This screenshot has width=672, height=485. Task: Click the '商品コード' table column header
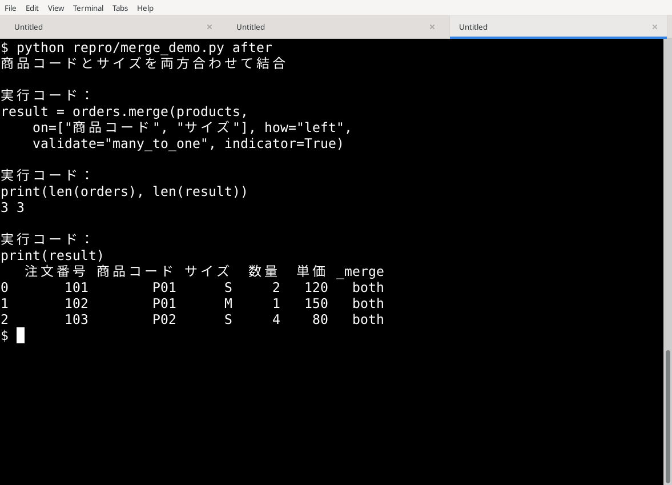click(135, 271)
